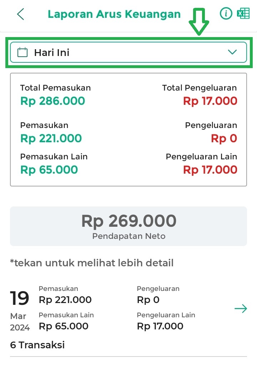Click the daily row Pengeluaran Lain Rp 17.000
This screenshot has height=369, width=257.
tap(160, 326)
